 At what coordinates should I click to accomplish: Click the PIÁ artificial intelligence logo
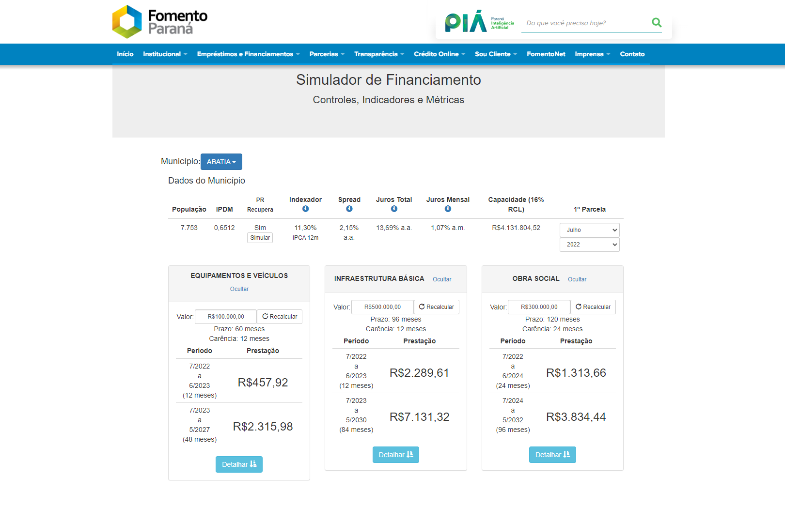click(479, 21)
